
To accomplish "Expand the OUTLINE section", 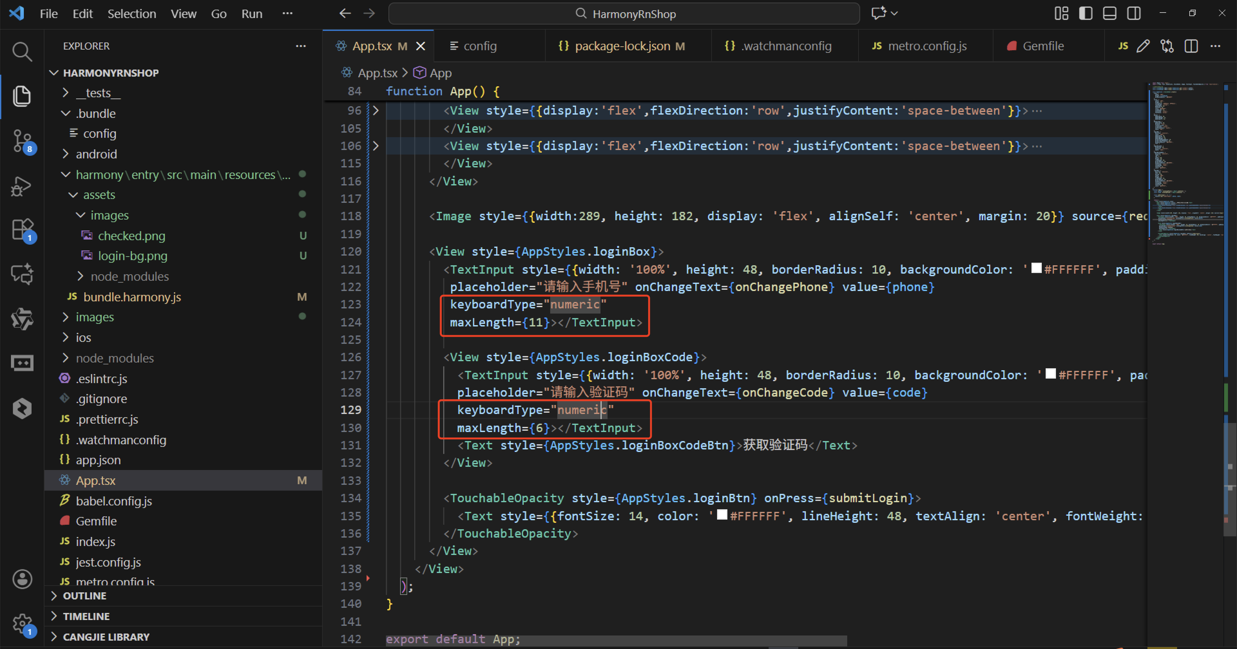I will click(x=84, y=596).
